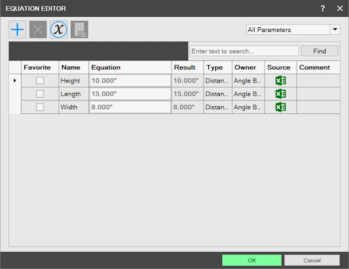349x269 pixels.
Task: Sort by the Equation column header
Action: (130, 67)
